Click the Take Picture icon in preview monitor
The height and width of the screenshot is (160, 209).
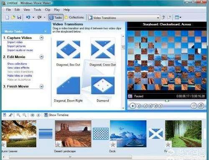pyautogui.click(x=201, y=106)
